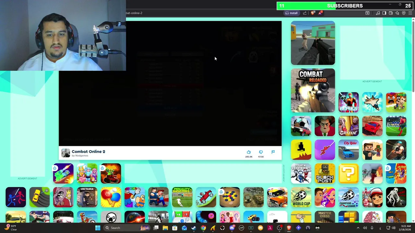Open the Champions League game thumbnail
The height and width of the screenshot is (233, 415).
349,197
